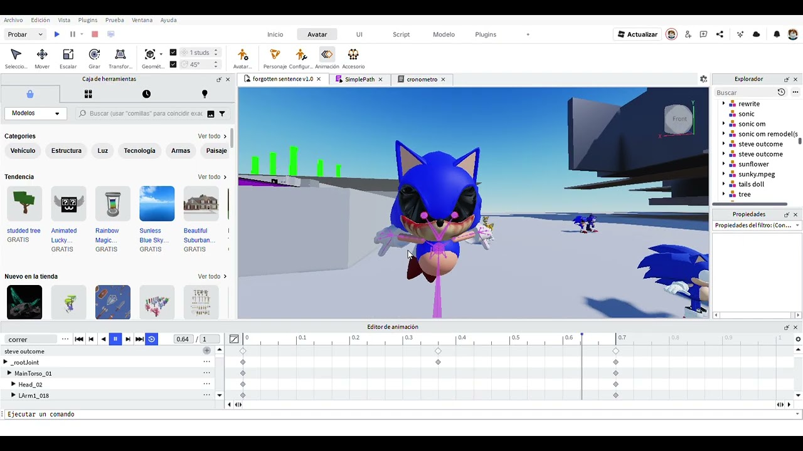Click the Animación editor tool
This screenshot has width=803, height=451.
click(327, 58)
